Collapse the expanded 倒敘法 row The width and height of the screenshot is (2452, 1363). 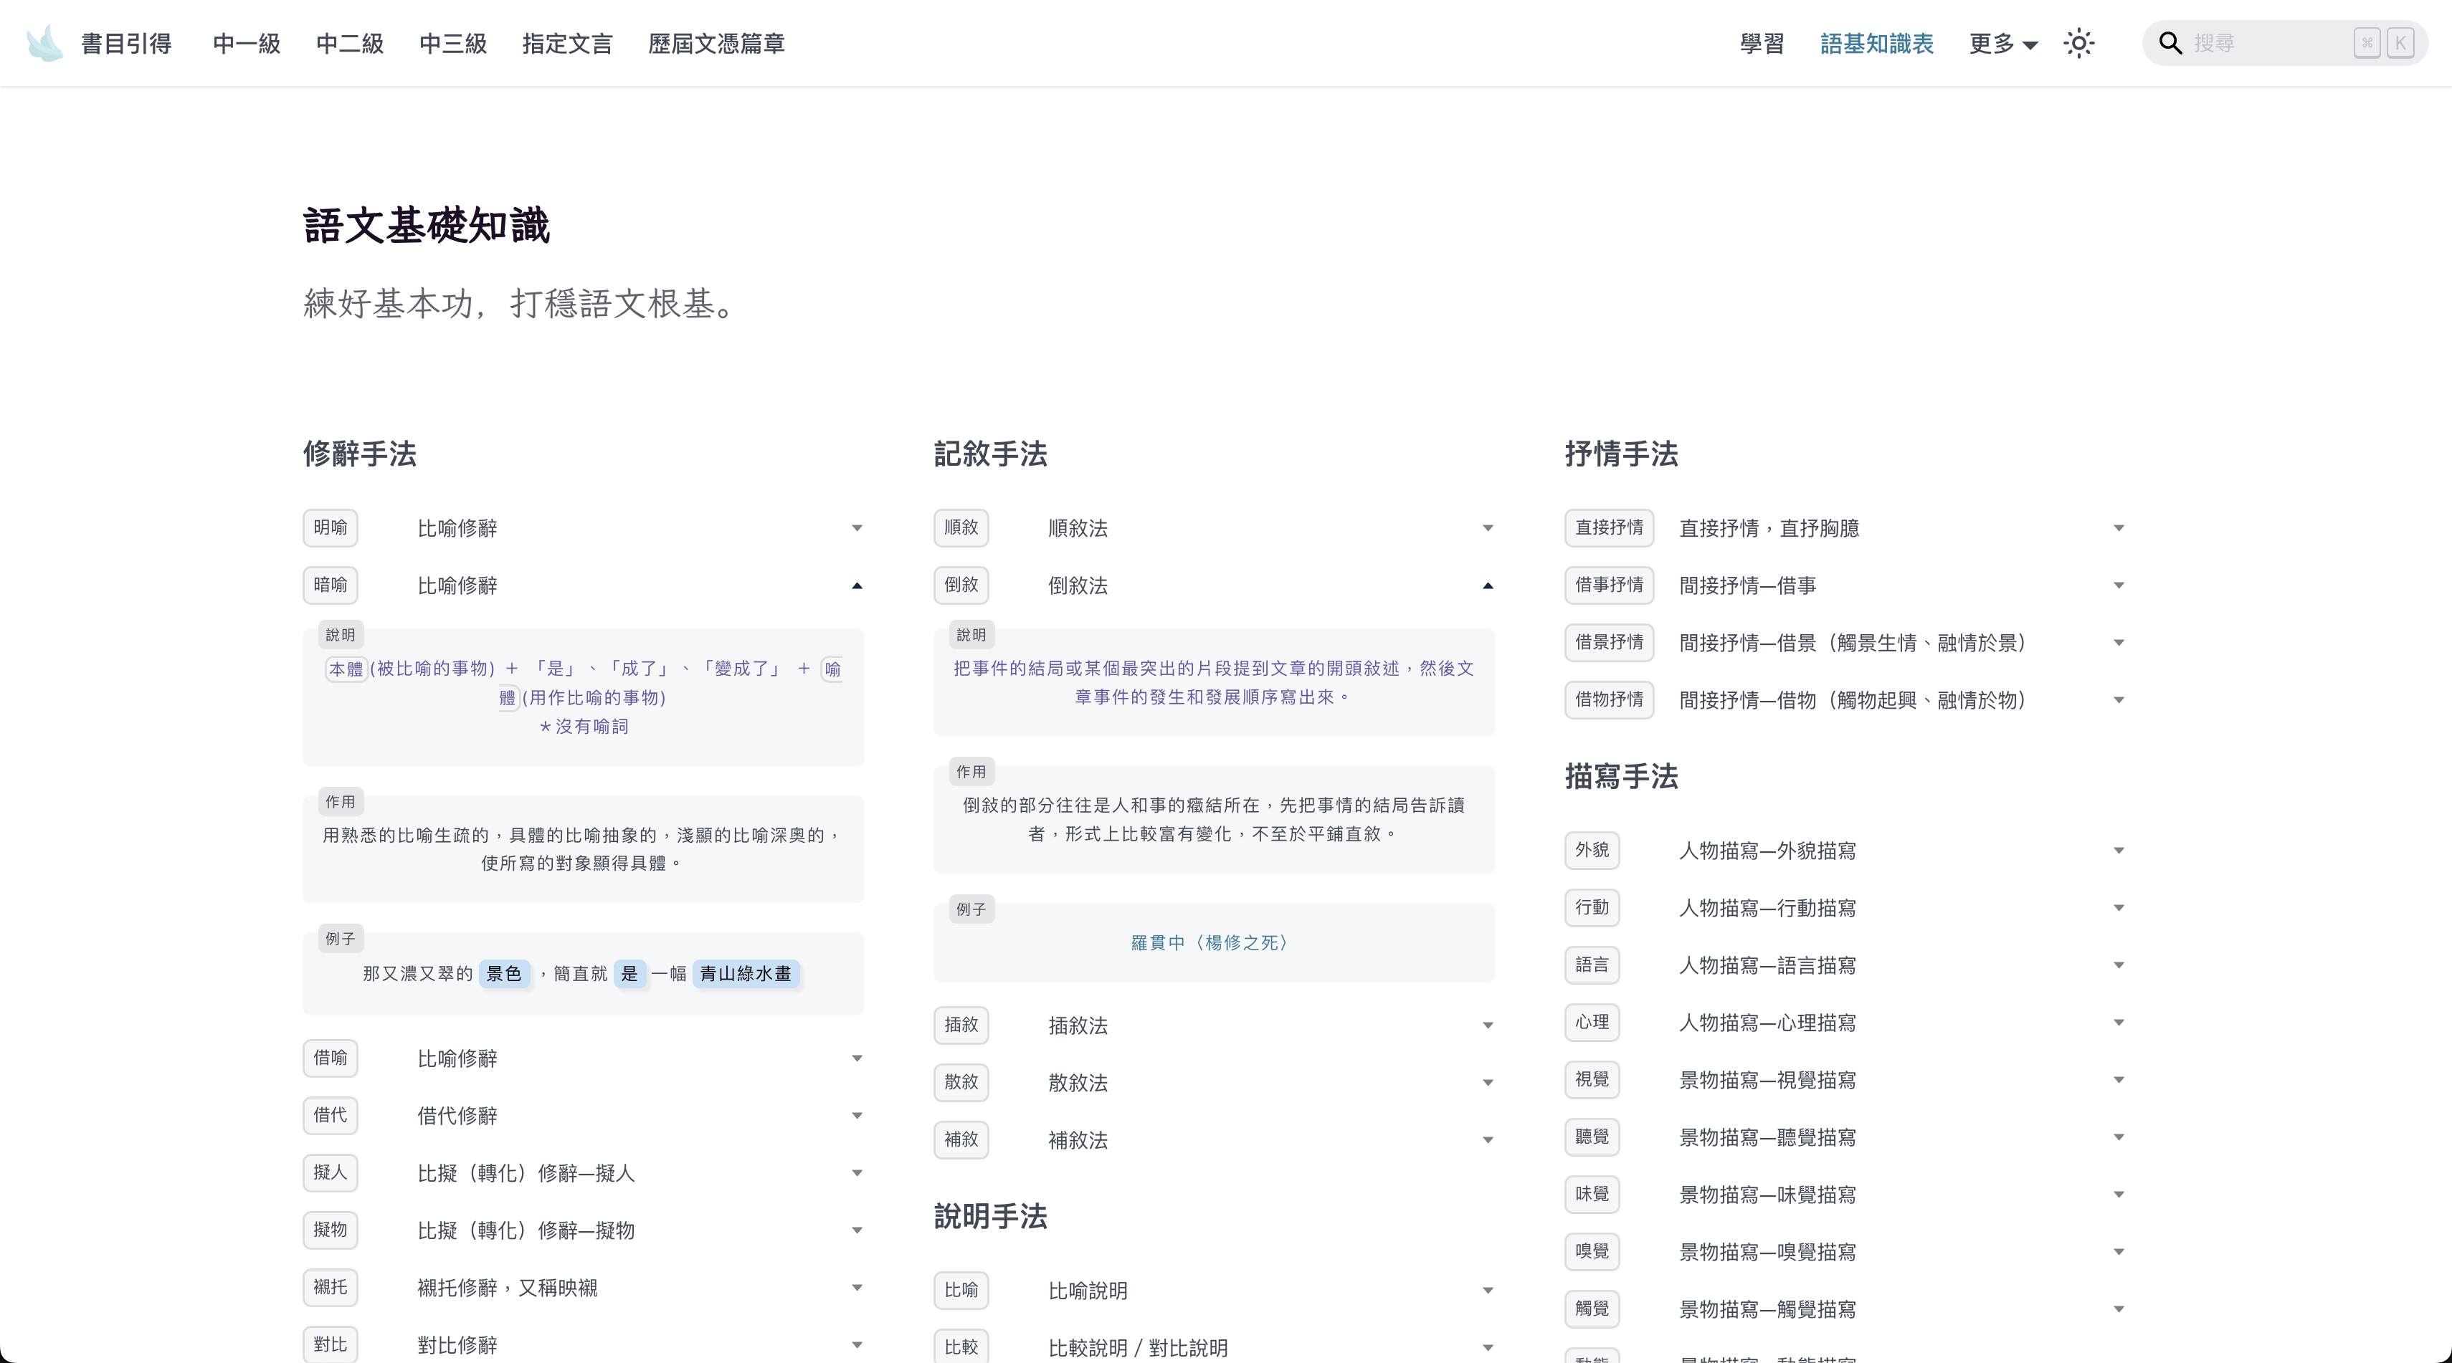point(1488,586)
